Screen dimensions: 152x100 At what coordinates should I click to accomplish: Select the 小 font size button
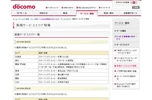pos(131,2)
